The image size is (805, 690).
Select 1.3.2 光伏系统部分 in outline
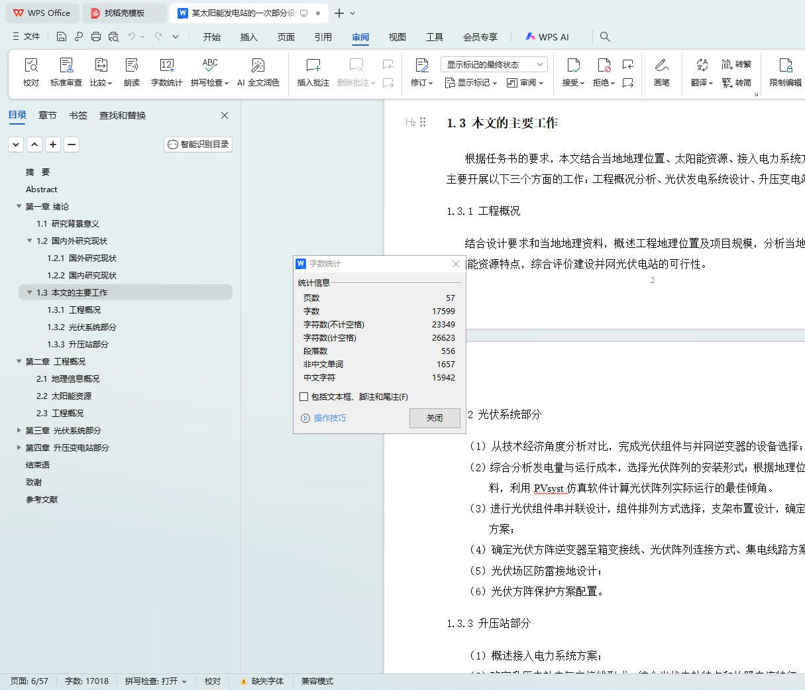(81, 327)
